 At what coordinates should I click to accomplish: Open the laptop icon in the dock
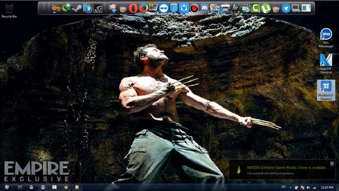tap(296, 8)
